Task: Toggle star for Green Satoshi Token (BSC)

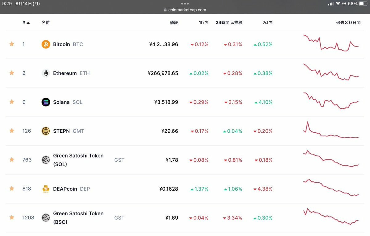Action: (12, 217)
